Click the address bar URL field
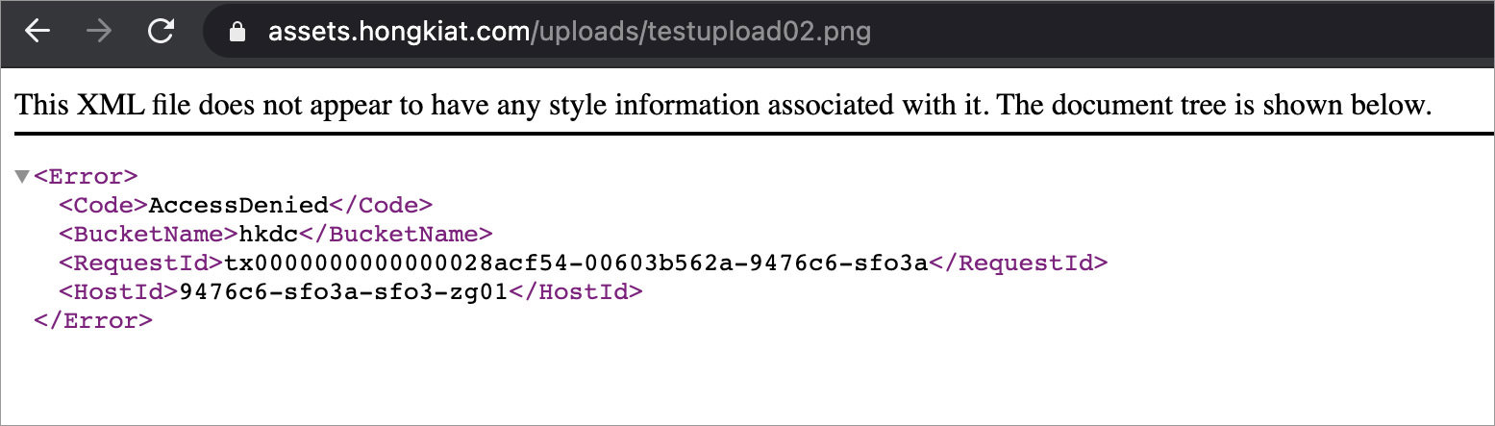The image size is (1495, 426). 848,32
